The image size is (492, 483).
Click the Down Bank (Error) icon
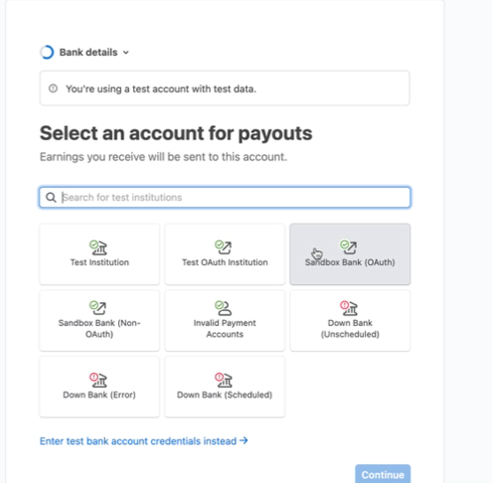[x=98, y=380]
